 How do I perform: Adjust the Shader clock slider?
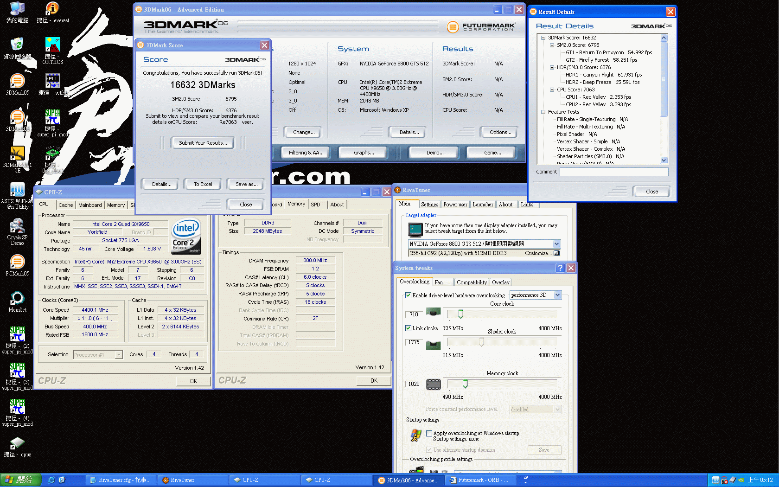click(x=481, y=342)
